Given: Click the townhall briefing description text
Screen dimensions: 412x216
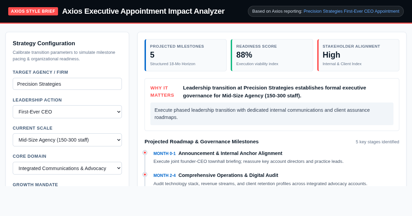Looking at the screenshot, I should tap(248, 161).
